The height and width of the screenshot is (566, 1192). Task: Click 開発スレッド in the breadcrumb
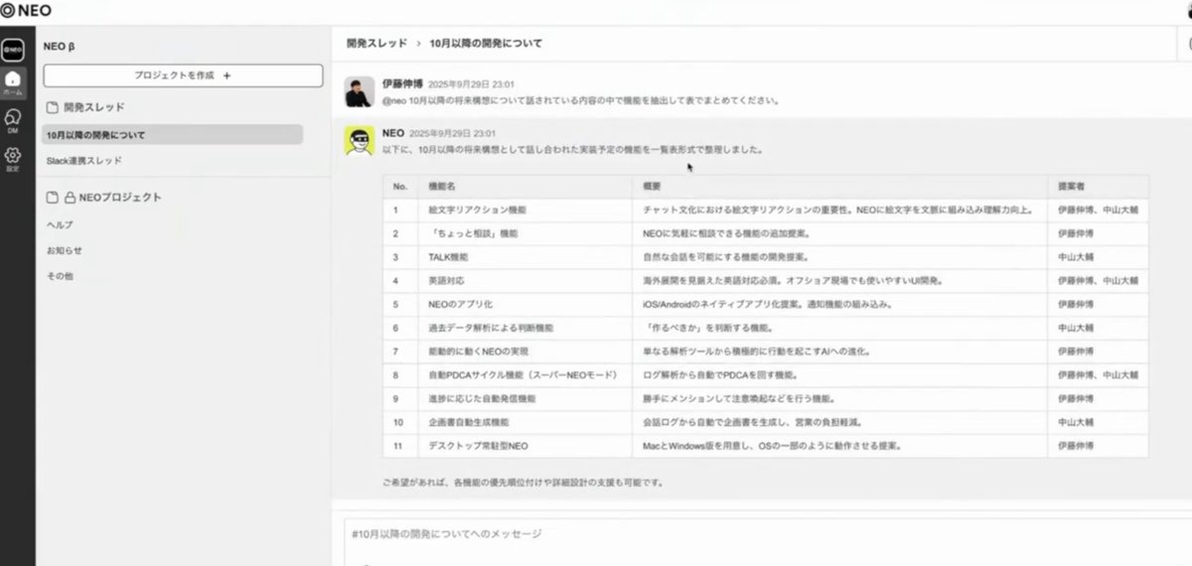pos(376,44)
